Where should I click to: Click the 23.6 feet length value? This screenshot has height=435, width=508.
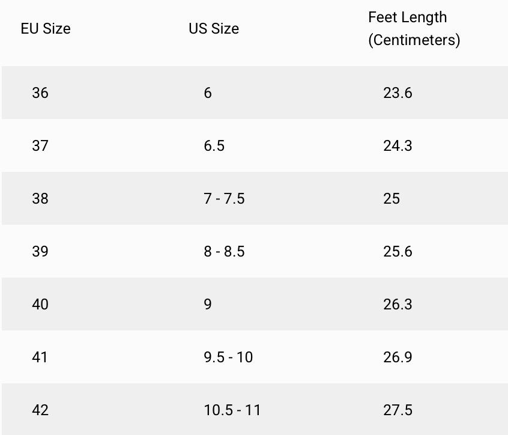(398, 93)
